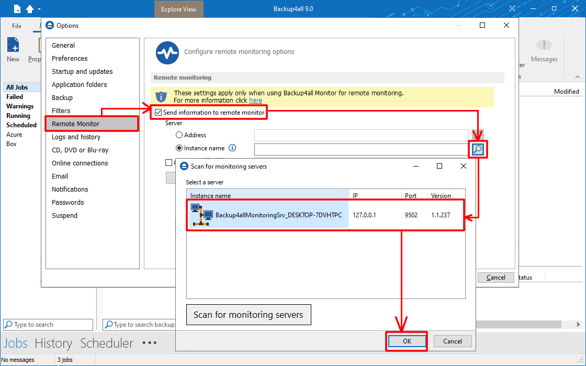Select Remote Monitor in options list
Image resolution: width=586 pixels, height=366 pixels.
pos(92,124)
